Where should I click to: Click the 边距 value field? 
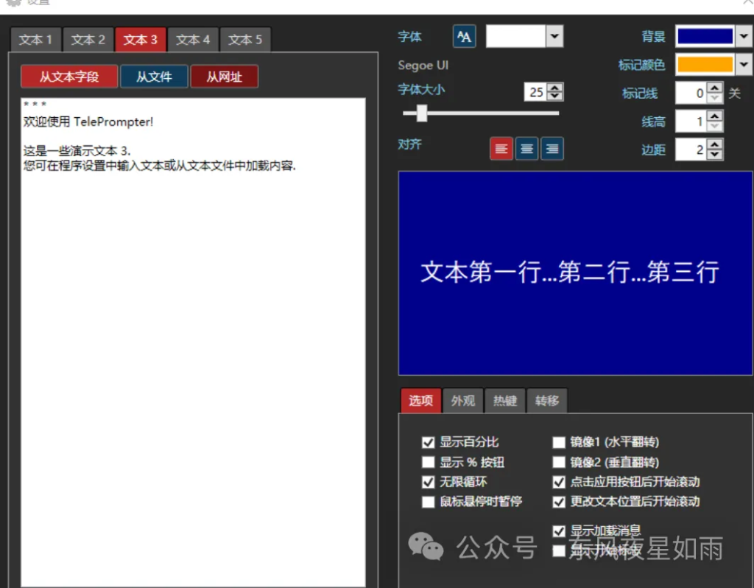[691, 150]
